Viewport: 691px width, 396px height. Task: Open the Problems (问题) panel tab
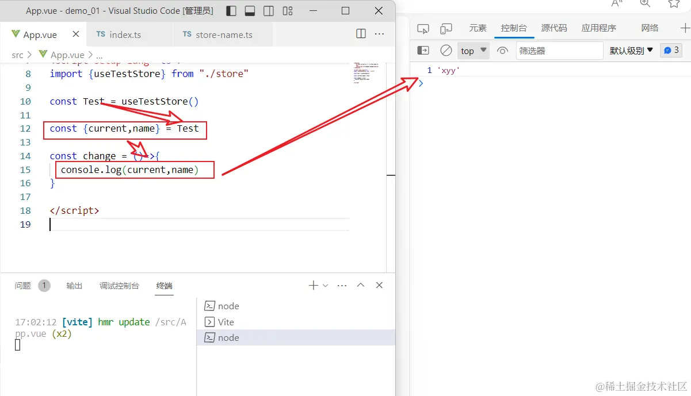click(x=23, y=286)
